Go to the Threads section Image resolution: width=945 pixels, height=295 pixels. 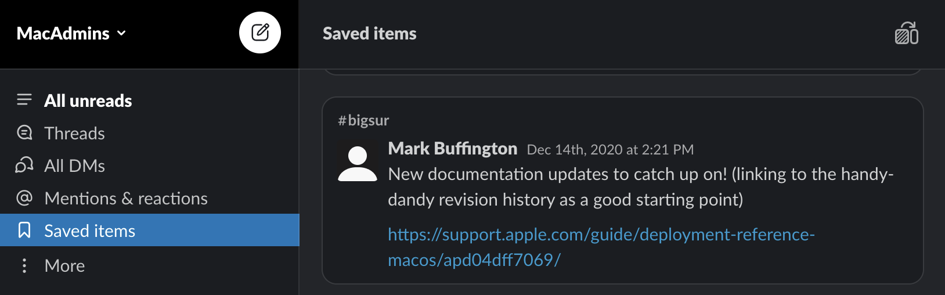click(x=74, y=134)
